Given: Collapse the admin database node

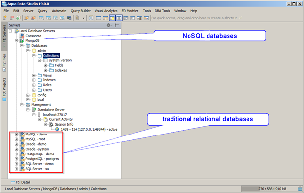Looking at the screenshot, I should click(28, 51).
